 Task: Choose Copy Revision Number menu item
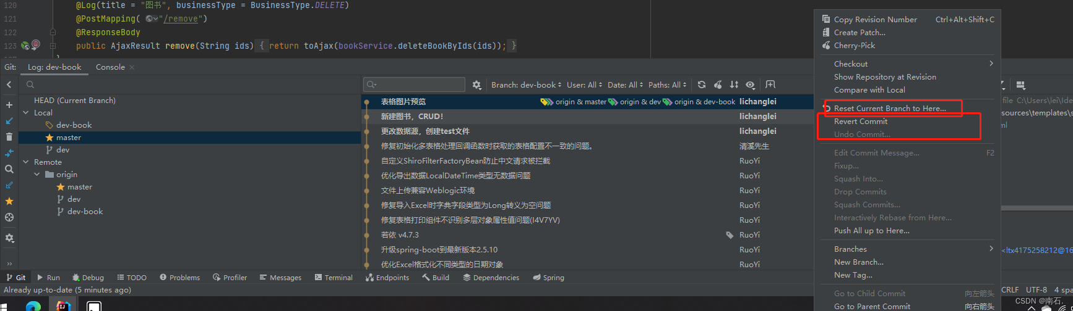[907, 20]
